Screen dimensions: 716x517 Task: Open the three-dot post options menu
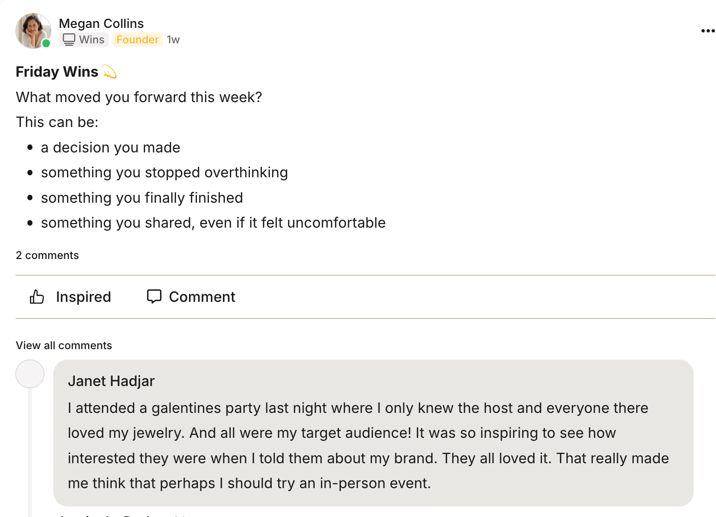pos(708,30)
